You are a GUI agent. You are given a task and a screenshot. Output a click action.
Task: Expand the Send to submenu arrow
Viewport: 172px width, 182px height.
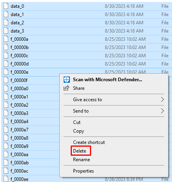(x=162, y=111)
